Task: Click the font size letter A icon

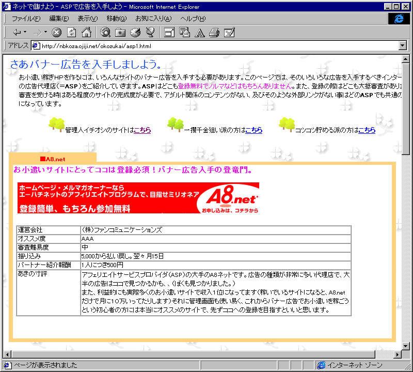Action: pos(199,33)
